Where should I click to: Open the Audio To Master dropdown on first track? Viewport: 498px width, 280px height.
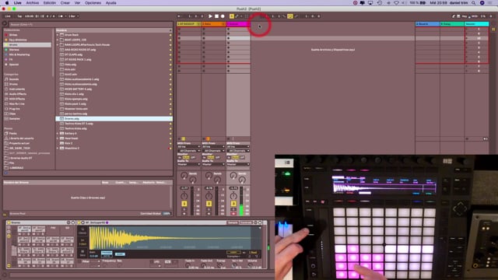tap(188, 164)
